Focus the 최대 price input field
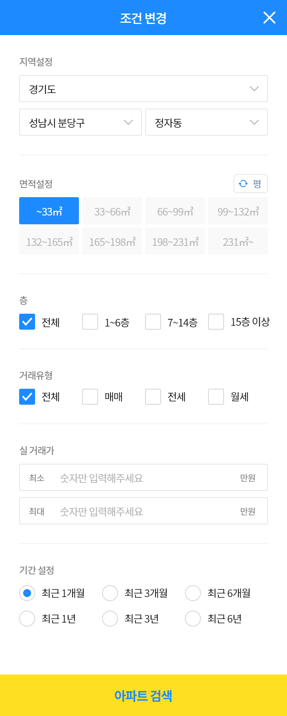 click(143, 511)
